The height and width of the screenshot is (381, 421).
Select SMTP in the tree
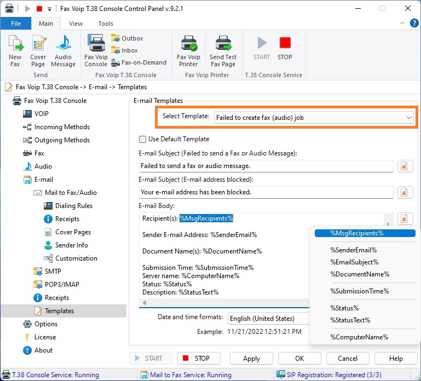(47, 272)
